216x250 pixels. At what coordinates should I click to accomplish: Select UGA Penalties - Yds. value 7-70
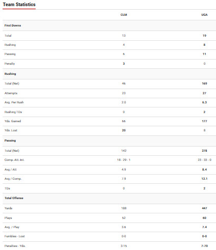204,246
